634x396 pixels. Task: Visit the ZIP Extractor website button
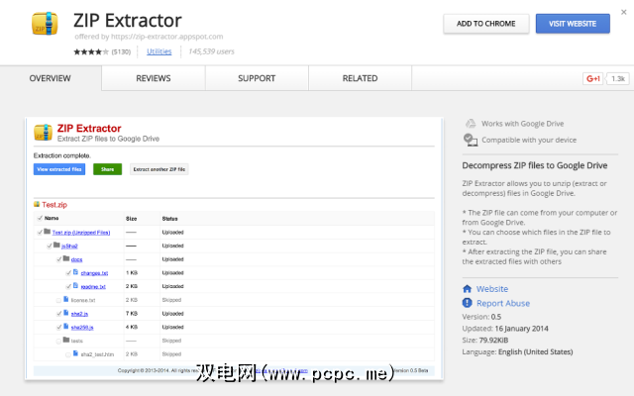coord(573,24)
